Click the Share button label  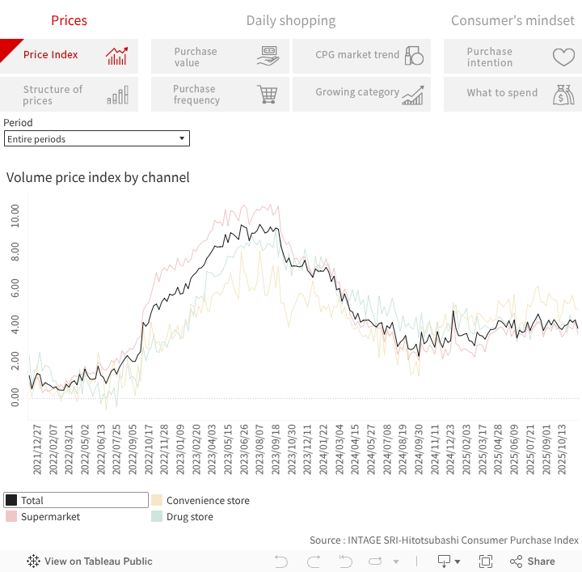541,561
